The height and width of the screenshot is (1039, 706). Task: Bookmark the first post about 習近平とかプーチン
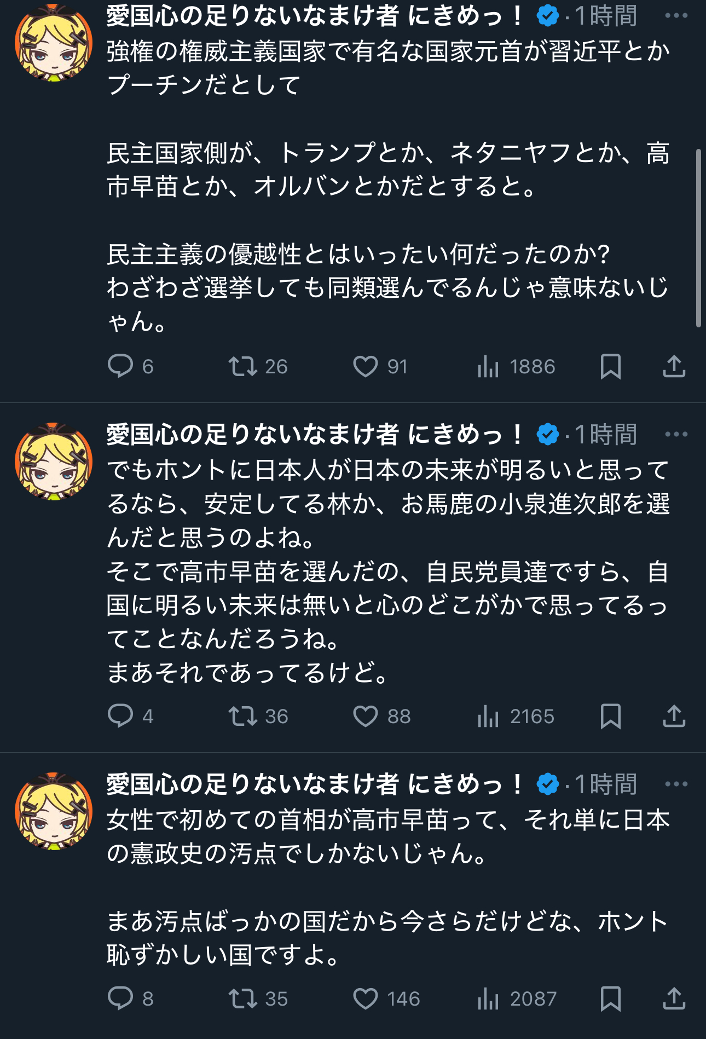point(610,366)
